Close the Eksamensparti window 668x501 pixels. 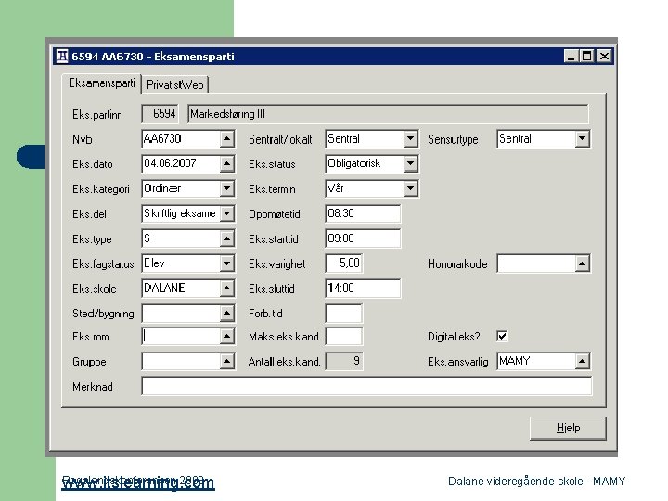[604, 57]
